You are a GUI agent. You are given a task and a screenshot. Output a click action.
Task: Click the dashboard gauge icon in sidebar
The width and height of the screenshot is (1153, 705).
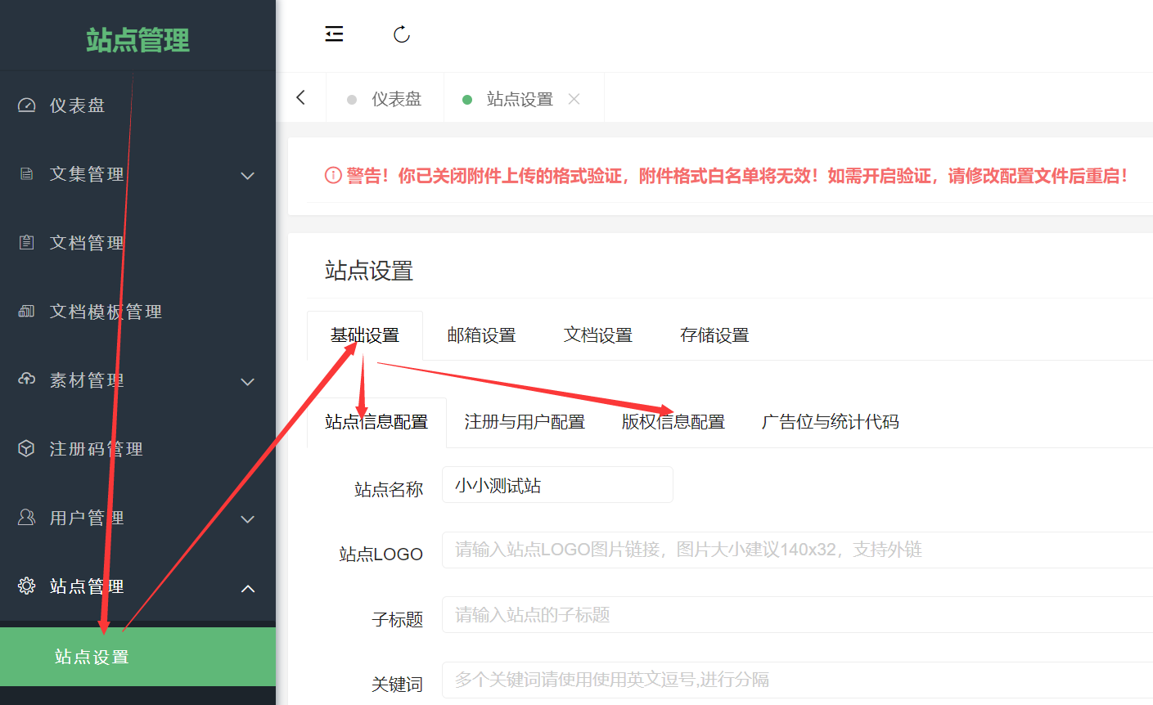27,106
